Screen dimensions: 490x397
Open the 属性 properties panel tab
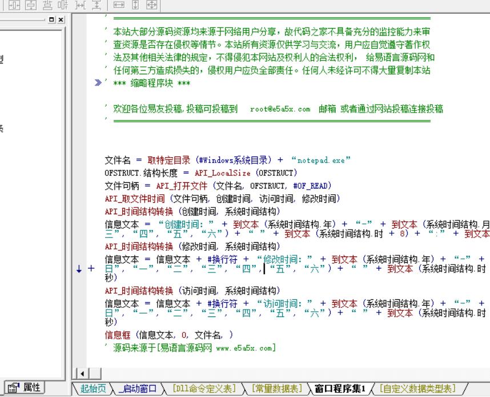tap(25, 388)
